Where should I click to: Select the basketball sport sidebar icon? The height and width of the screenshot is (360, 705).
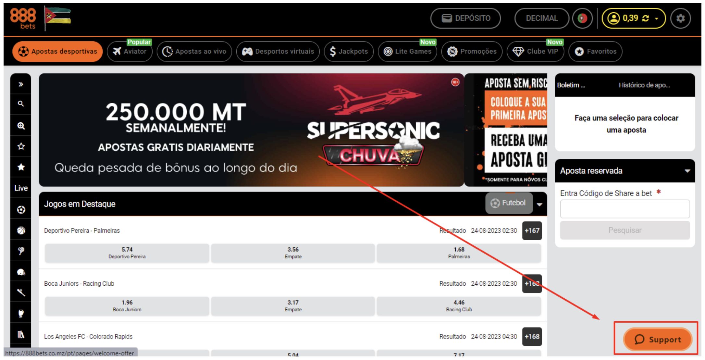[21, 230]
